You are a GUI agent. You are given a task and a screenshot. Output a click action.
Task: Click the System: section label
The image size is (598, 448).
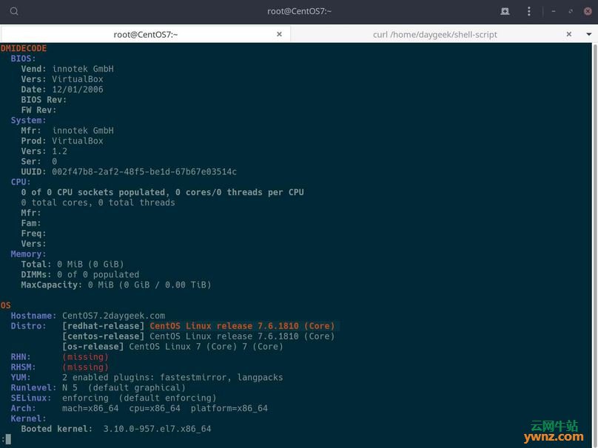(28, 121)
